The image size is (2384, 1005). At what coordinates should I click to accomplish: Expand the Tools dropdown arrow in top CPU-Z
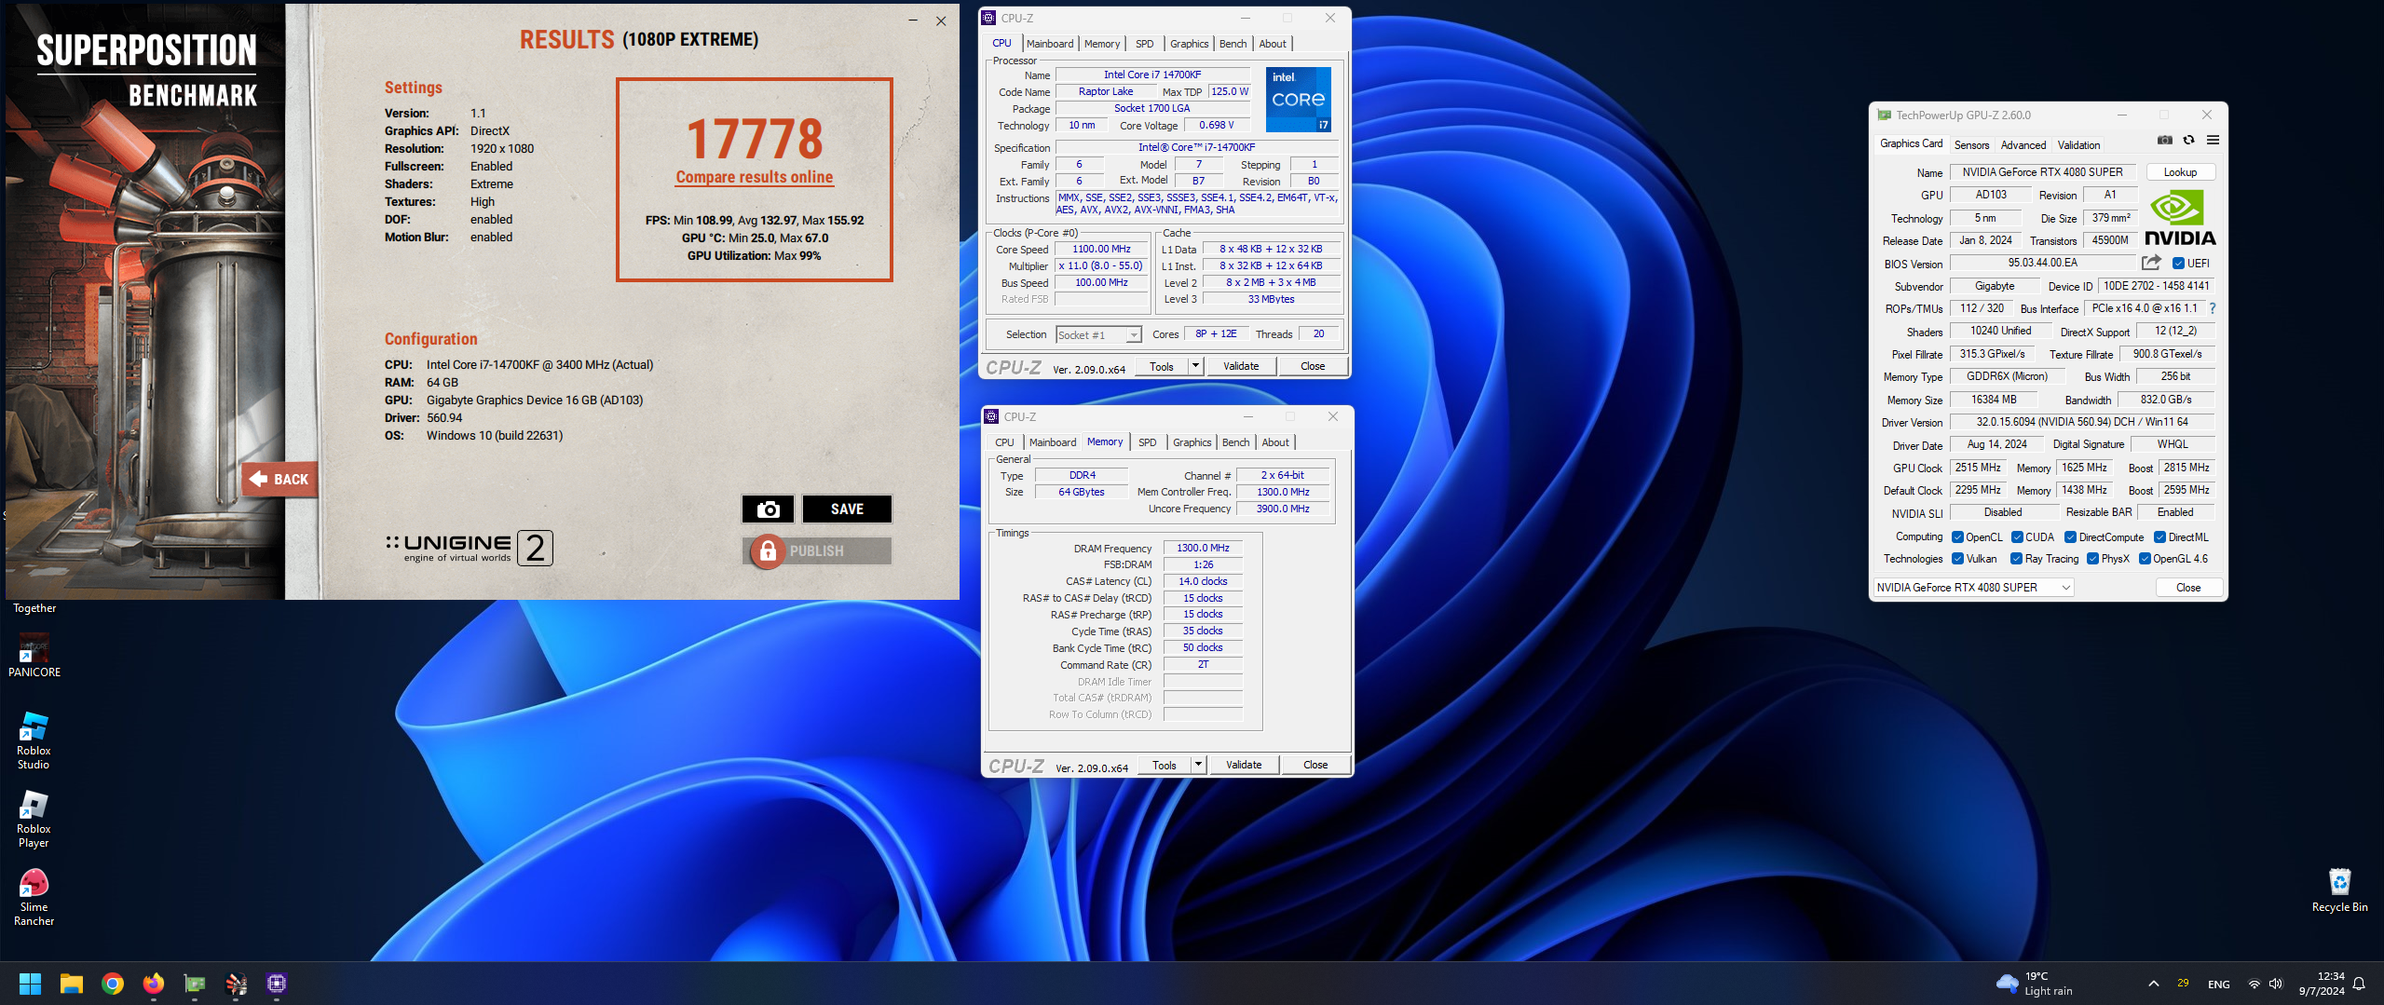(x=1195, y=366)
